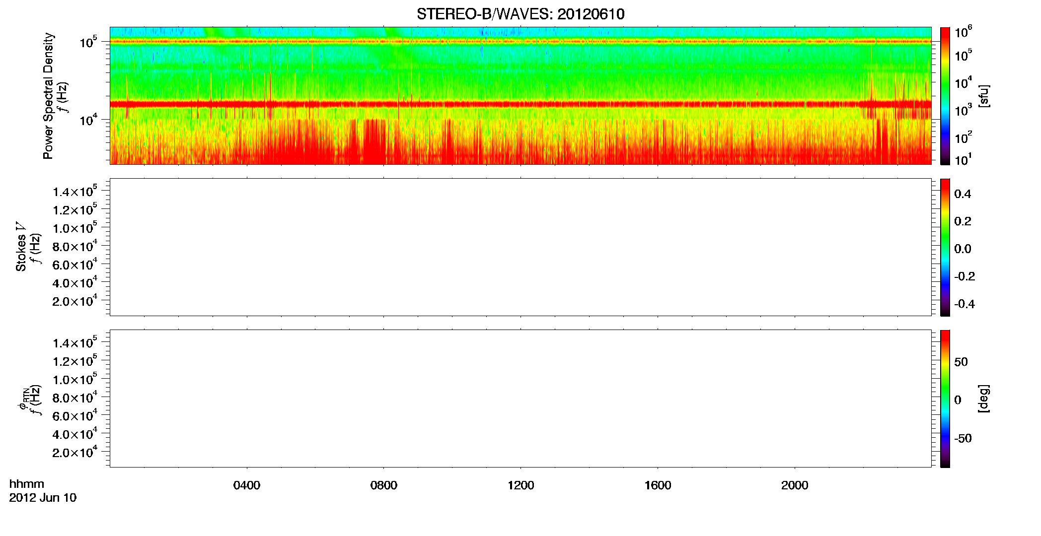Viewport: 1041px width, 536px height.
Task: Click the 10^1 label on the sfu colorbar
Action: [x=963, y=160]
